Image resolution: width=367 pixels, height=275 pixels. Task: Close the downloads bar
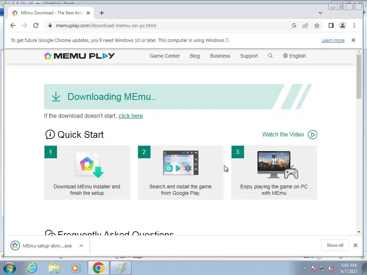click(355, 245)
